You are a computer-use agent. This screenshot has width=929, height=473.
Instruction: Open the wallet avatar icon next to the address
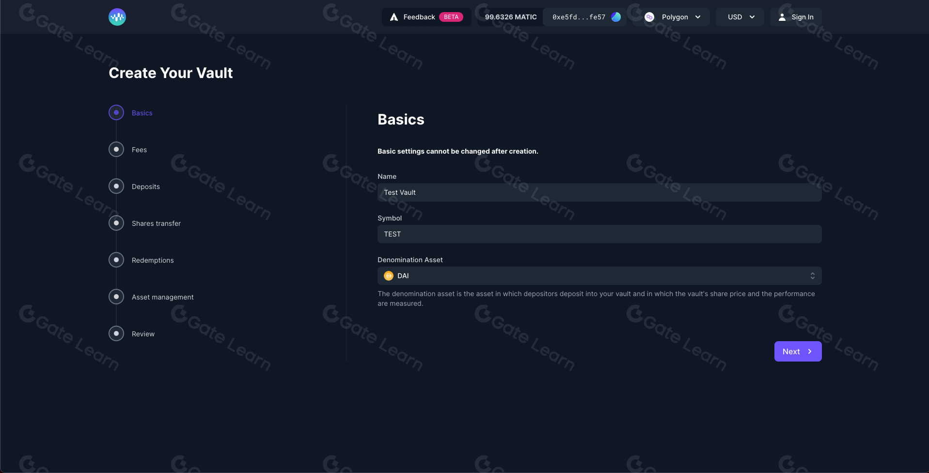point(616,16)
